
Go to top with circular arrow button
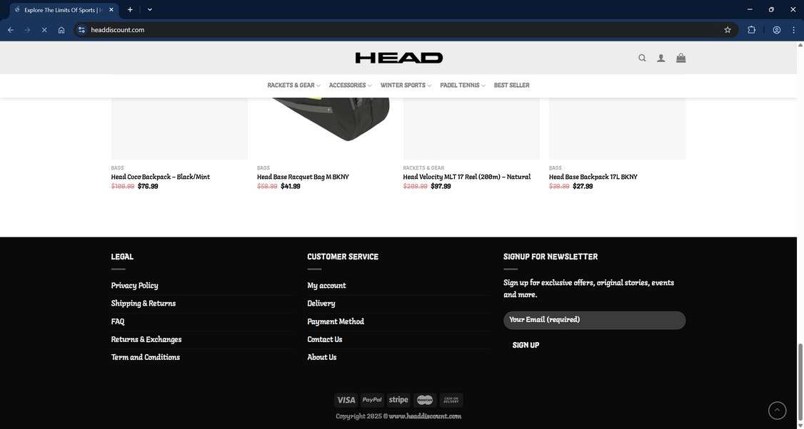coord(777,410)
